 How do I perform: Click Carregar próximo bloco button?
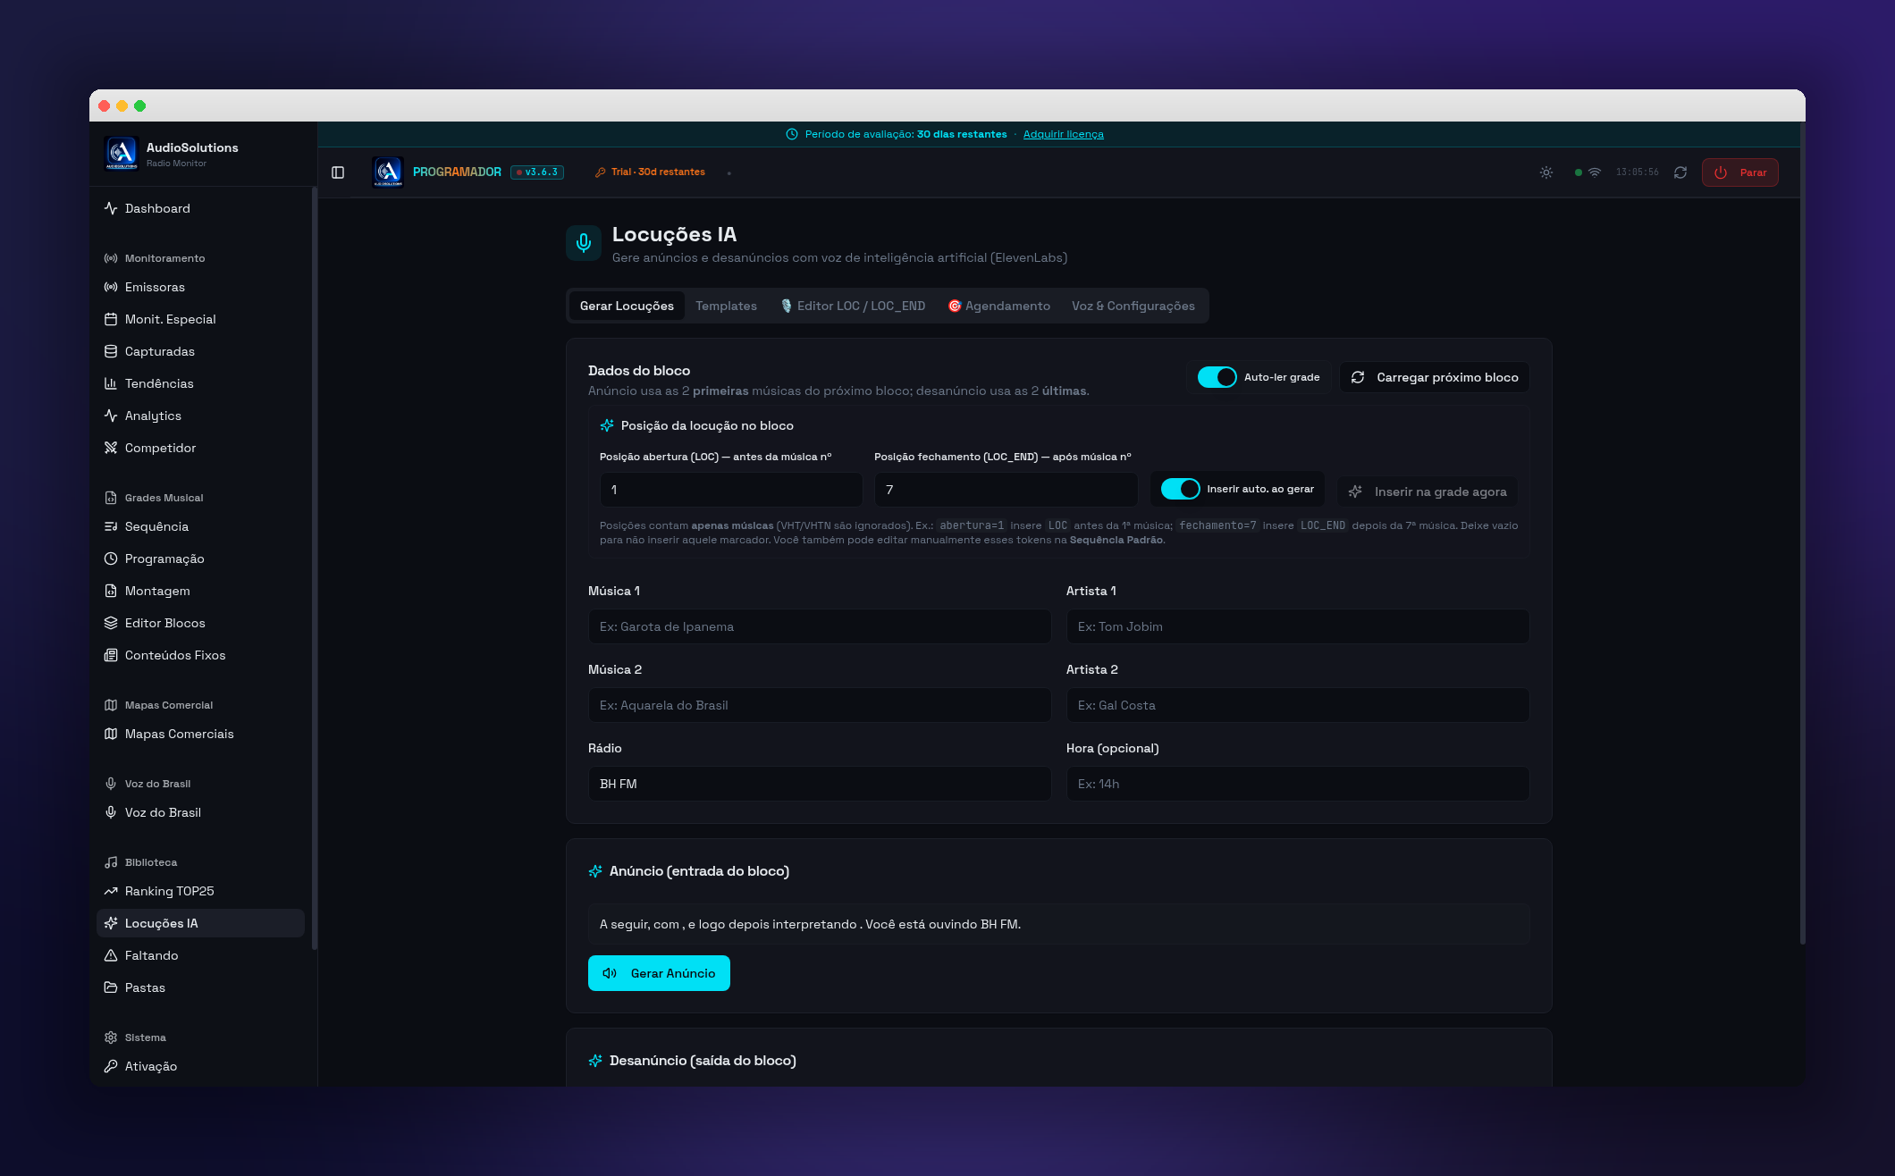point(1434,377)
